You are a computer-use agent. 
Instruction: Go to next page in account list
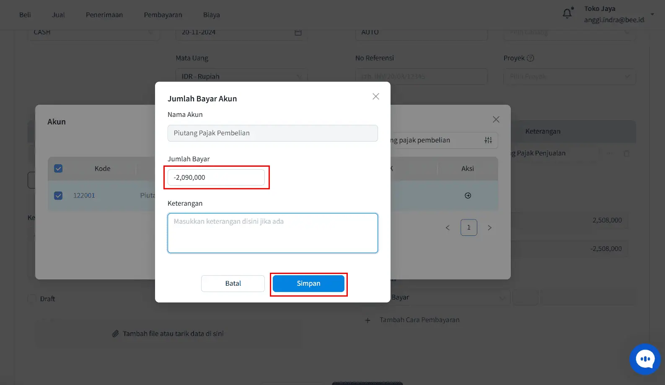pos(489,228)
